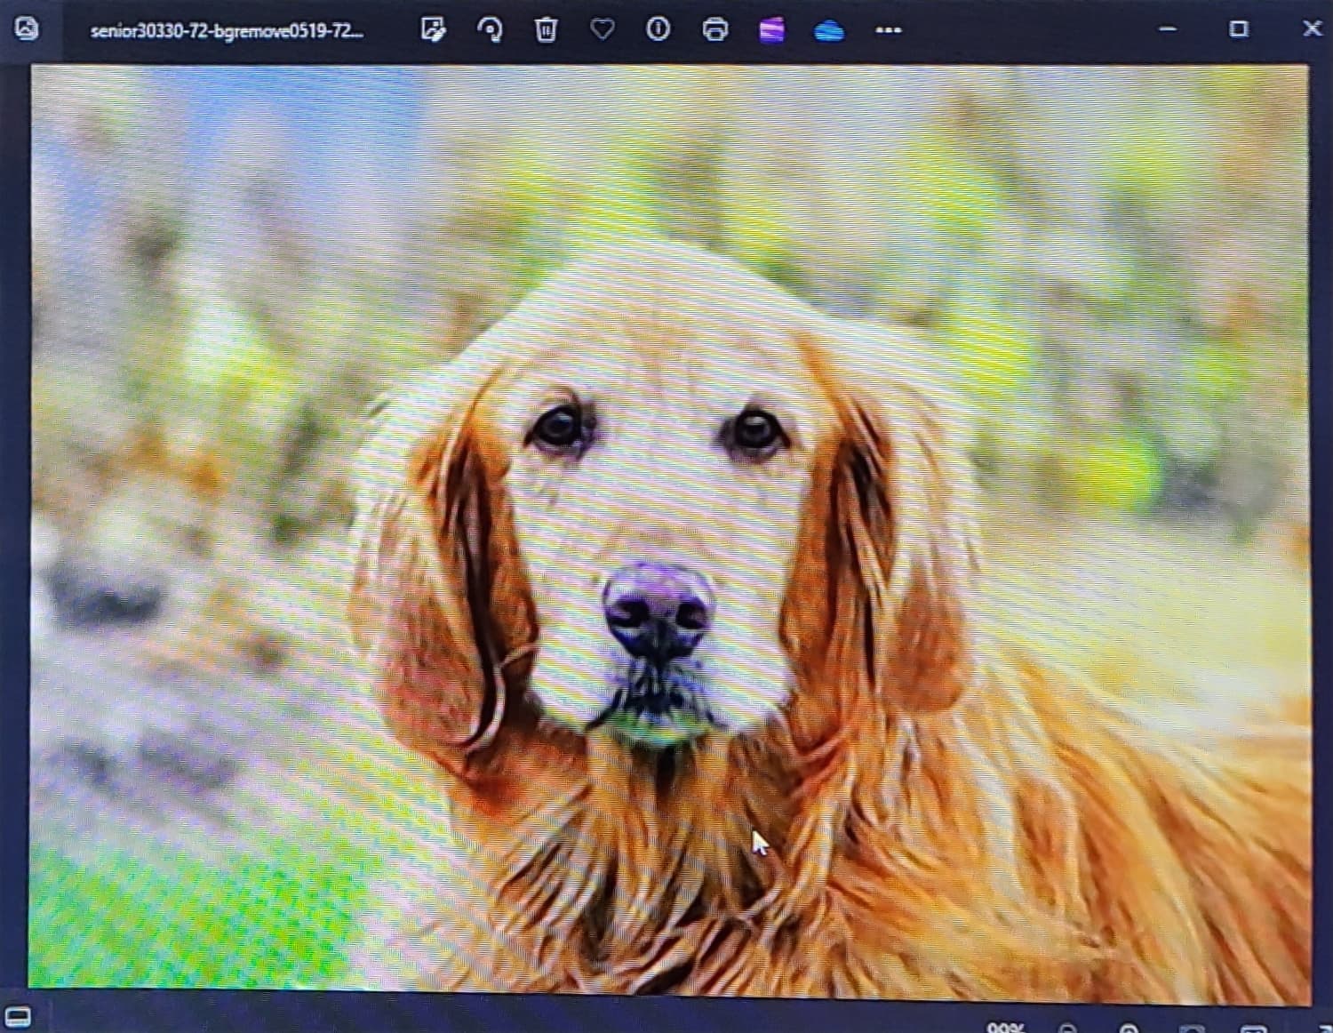
Task: Zoom out with the minus magnifier icon
Action: coord(1069,1028)
